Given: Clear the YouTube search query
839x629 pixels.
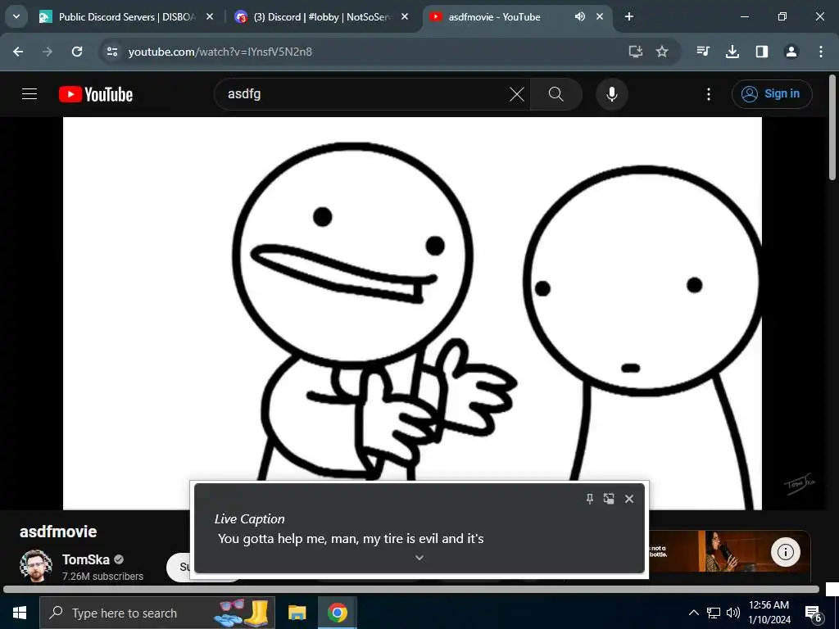Looking at the screenshot, I should [517, 94].
